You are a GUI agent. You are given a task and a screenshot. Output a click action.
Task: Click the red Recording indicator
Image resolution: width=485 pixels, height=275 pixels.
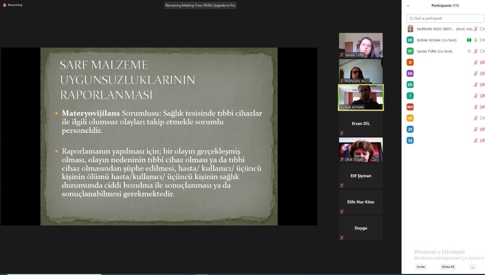[13, 5]
